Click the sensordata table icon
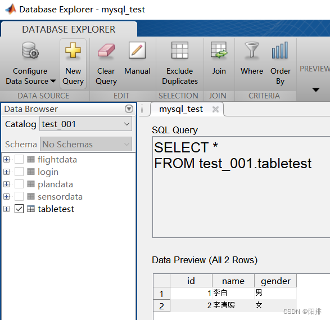The image size is (330, 320). coord(31,197)
